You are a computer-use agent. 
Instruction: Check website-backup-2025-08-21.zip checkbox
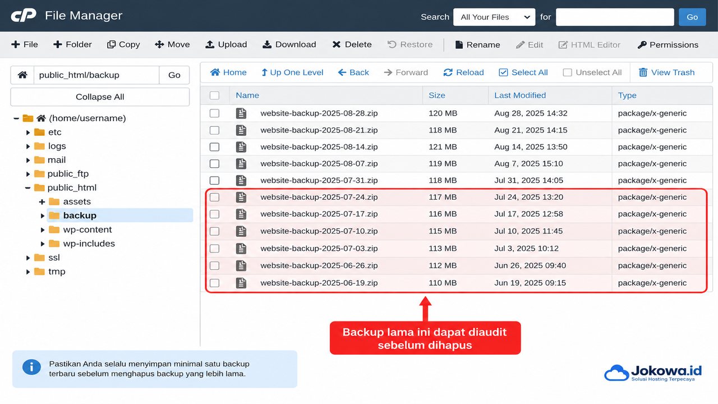[214, 130]
